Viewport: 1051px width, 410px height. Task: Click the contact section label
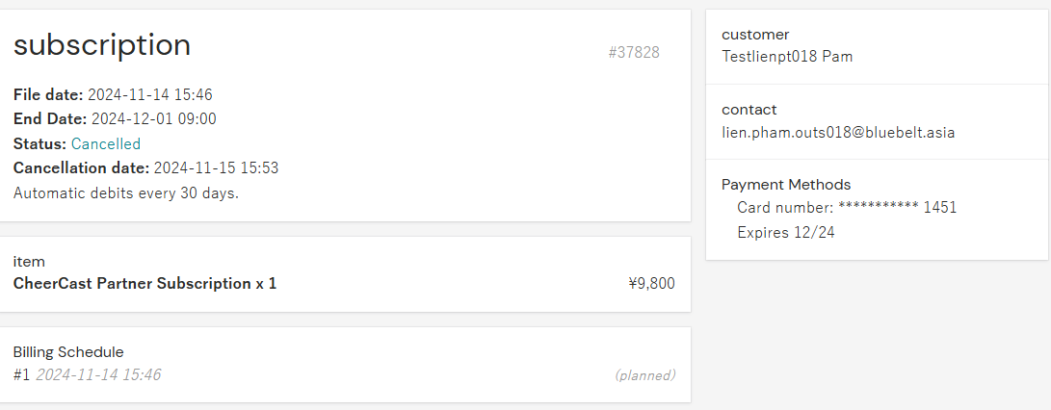[x=749, y=110]
